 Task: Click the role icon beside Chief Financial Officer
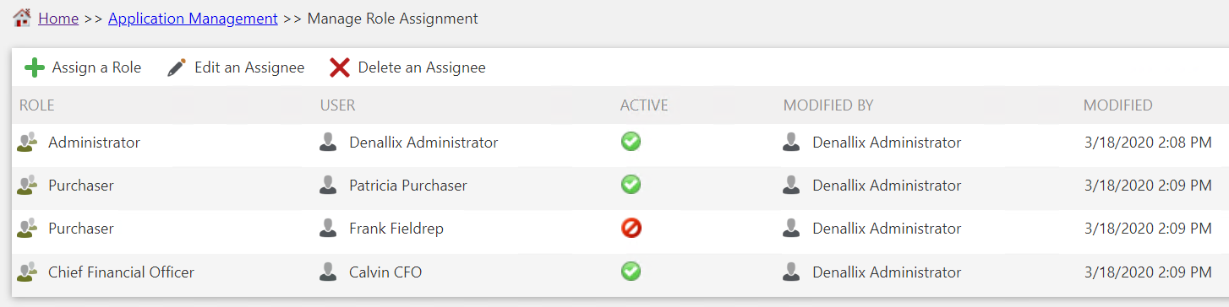point(27,272)
